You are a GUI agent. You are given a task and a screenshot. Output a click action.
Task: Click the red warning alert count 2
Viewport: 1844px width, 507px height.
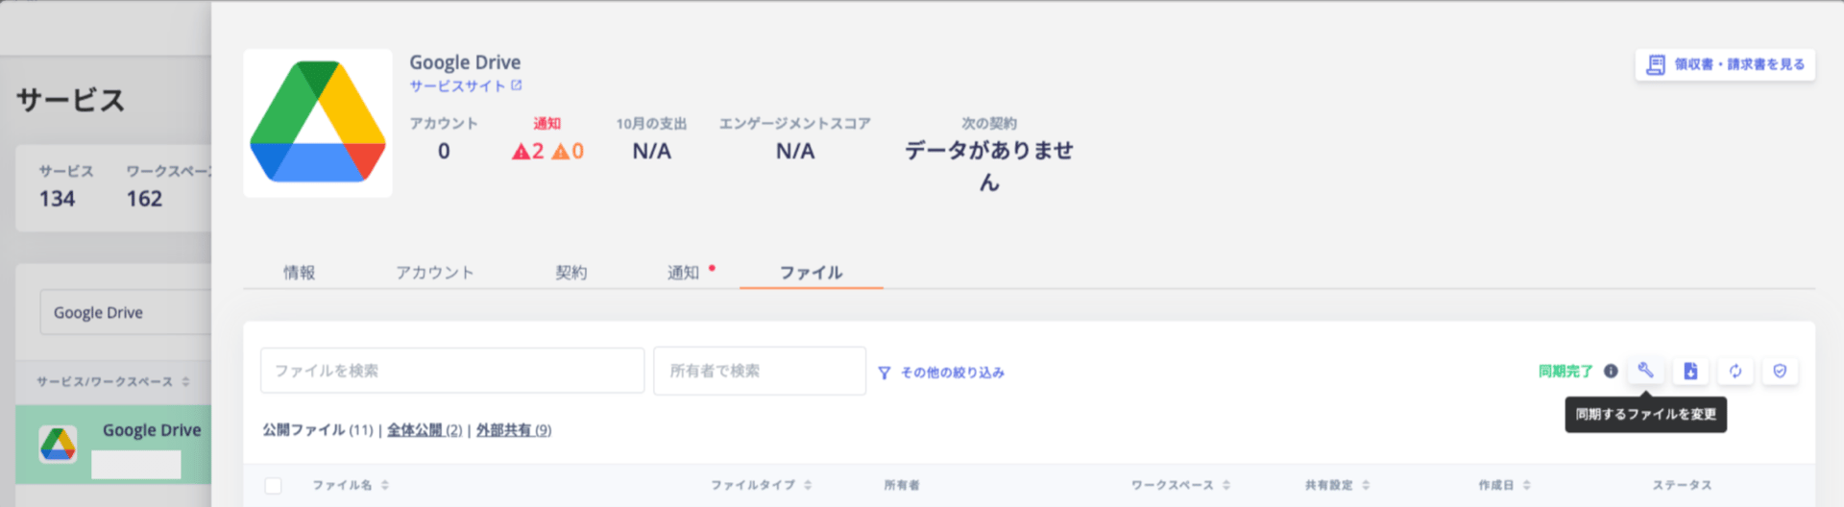pos(527,151)
